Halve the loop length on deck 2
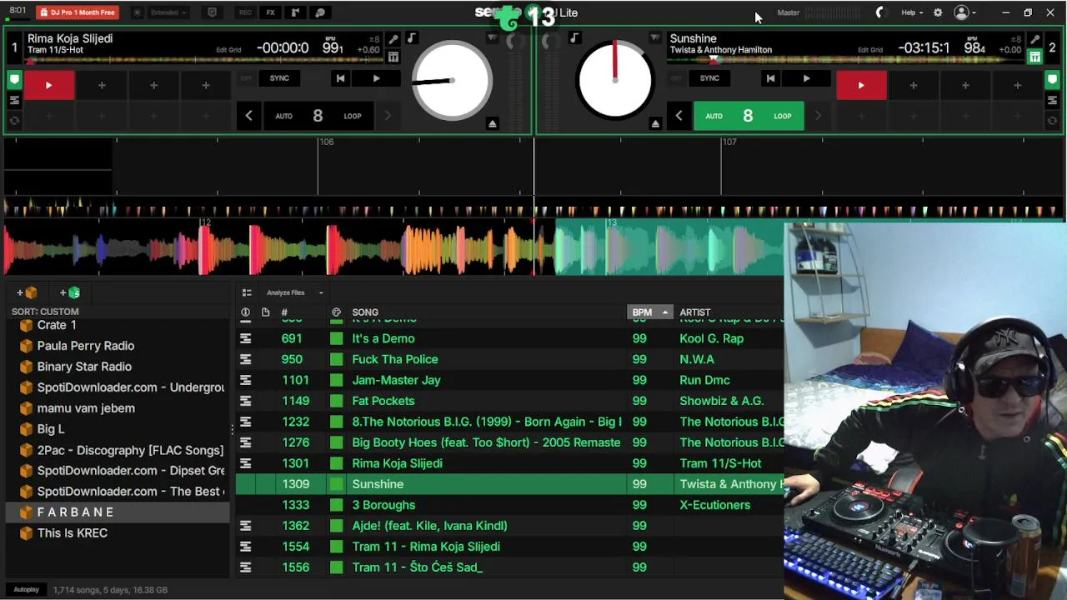The width and height of the screenshot is (1067, 600). pos(679,116)
